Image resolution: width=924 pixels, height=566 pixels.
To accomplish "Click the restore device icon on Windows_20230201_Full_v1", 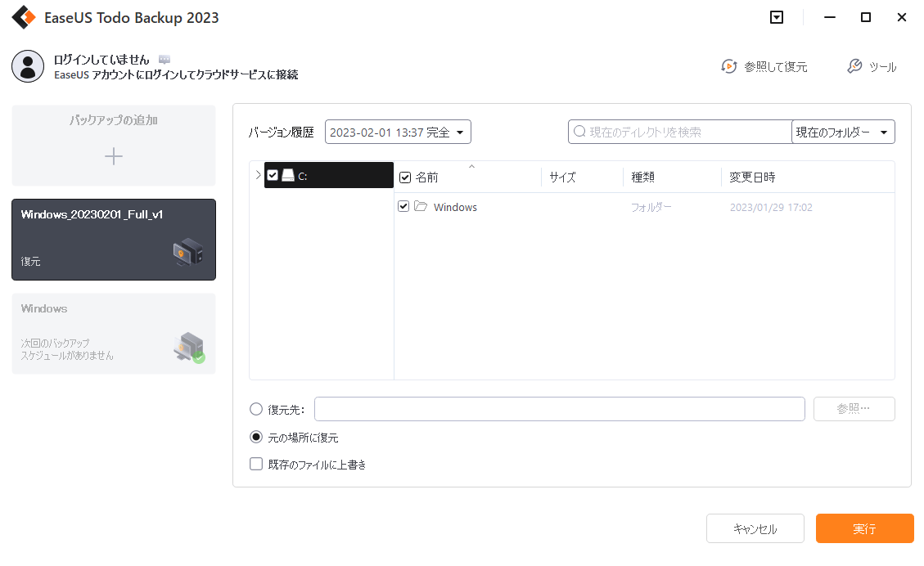I will pos(189,252).
